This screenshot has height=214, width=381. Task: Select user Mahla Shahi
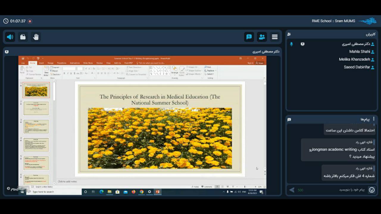click(x=360, y=52)
